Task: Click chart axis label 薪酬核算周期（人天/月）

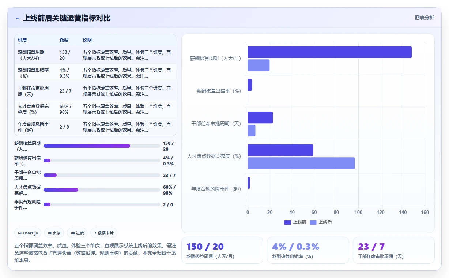Action: click(215, 58)
